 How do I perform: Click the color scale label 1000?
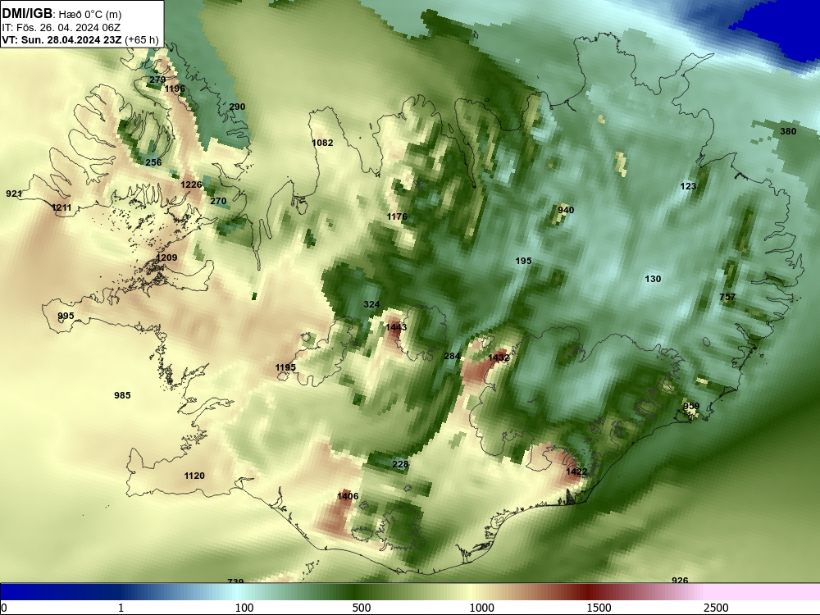point(481,608)
